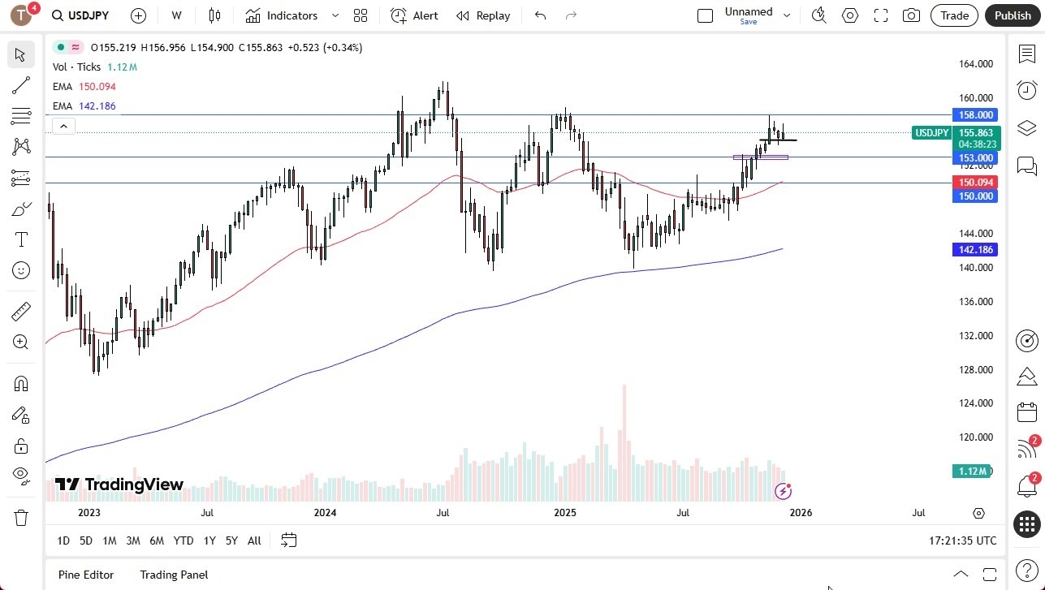Delete drawings with the trash icon

20,517
